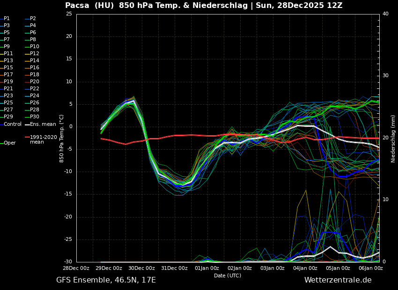Click the GFS Ensemble coordinates caption
398x290 pixels.
pyautogui.click(x=106, y=280)
